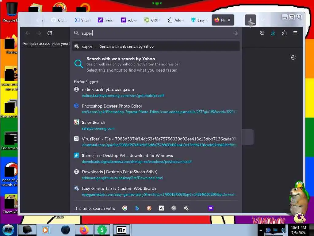
Task: Click the go arrow in the address bar
Action: pos(235,33)
